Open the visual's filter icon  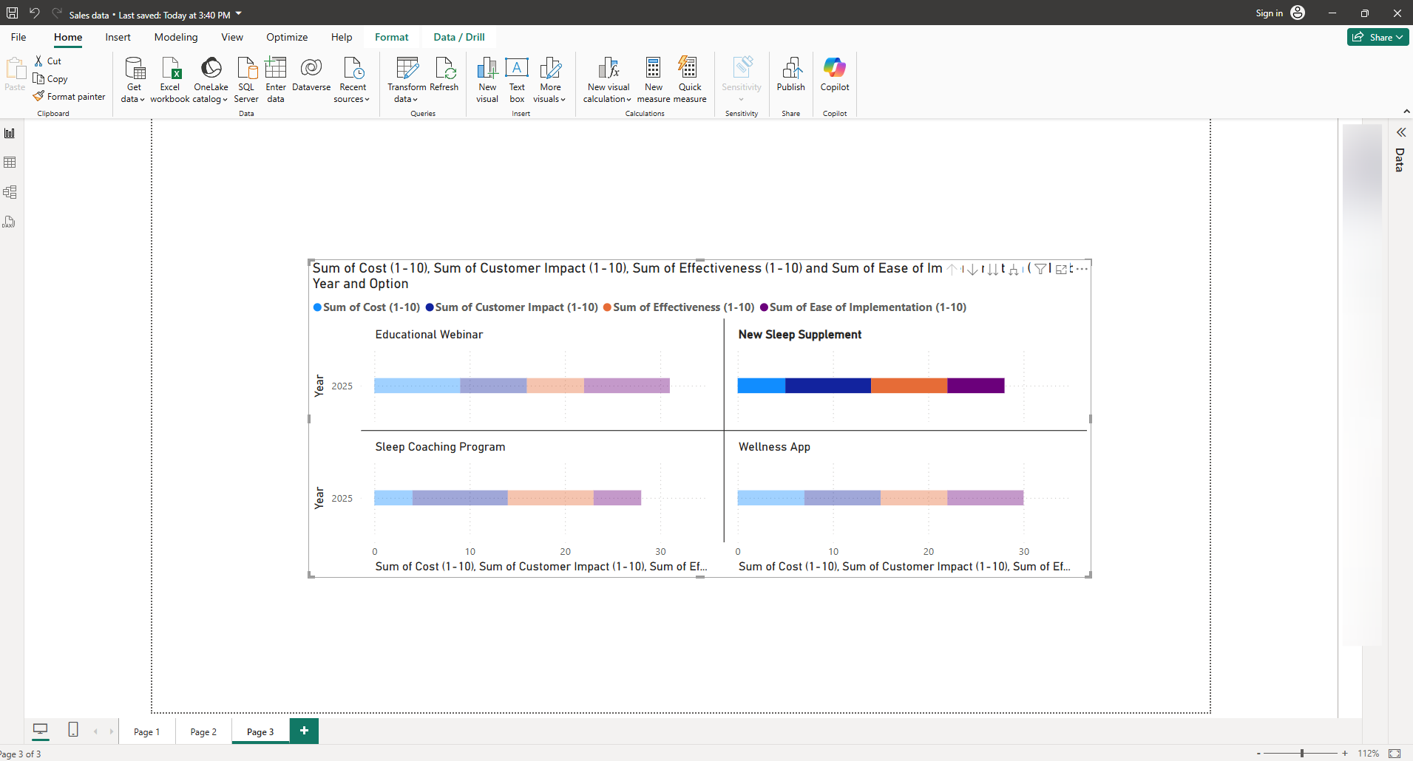click(x=1040, y=269)
